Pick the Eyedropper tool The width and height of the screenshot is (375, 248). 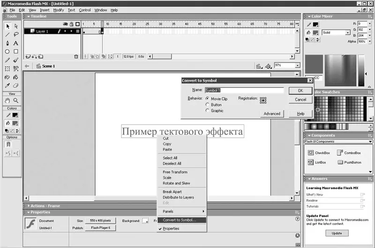tap(7, 86)
